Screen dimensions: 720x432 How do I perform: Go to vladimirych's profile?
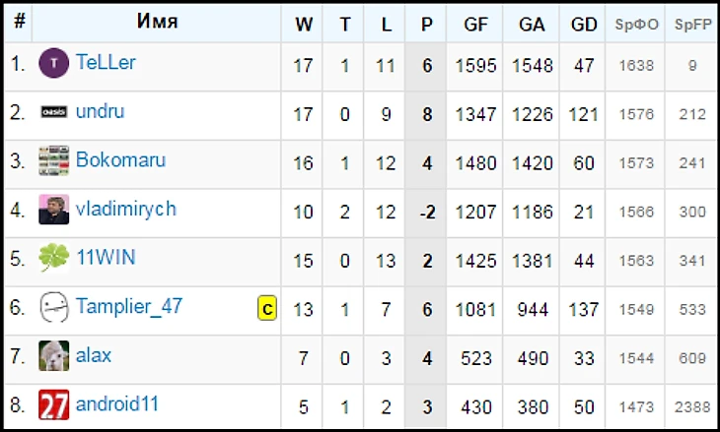pyautogui.click(x=125, y=209)
